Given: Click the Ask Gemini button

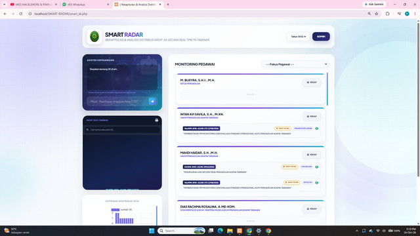Looking at the screenshot, I should [374, 5].
